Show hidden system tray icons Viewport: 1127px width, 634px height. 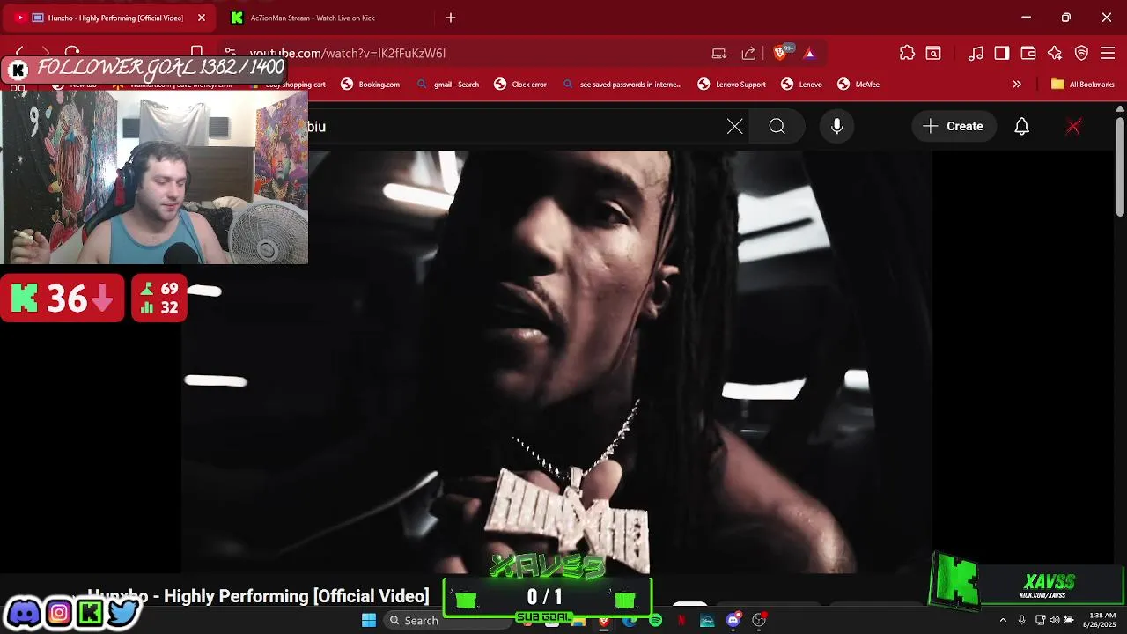pos(1002,620)
